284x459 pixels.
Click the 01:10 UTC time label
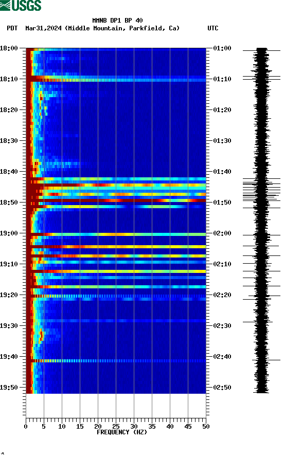222,79
